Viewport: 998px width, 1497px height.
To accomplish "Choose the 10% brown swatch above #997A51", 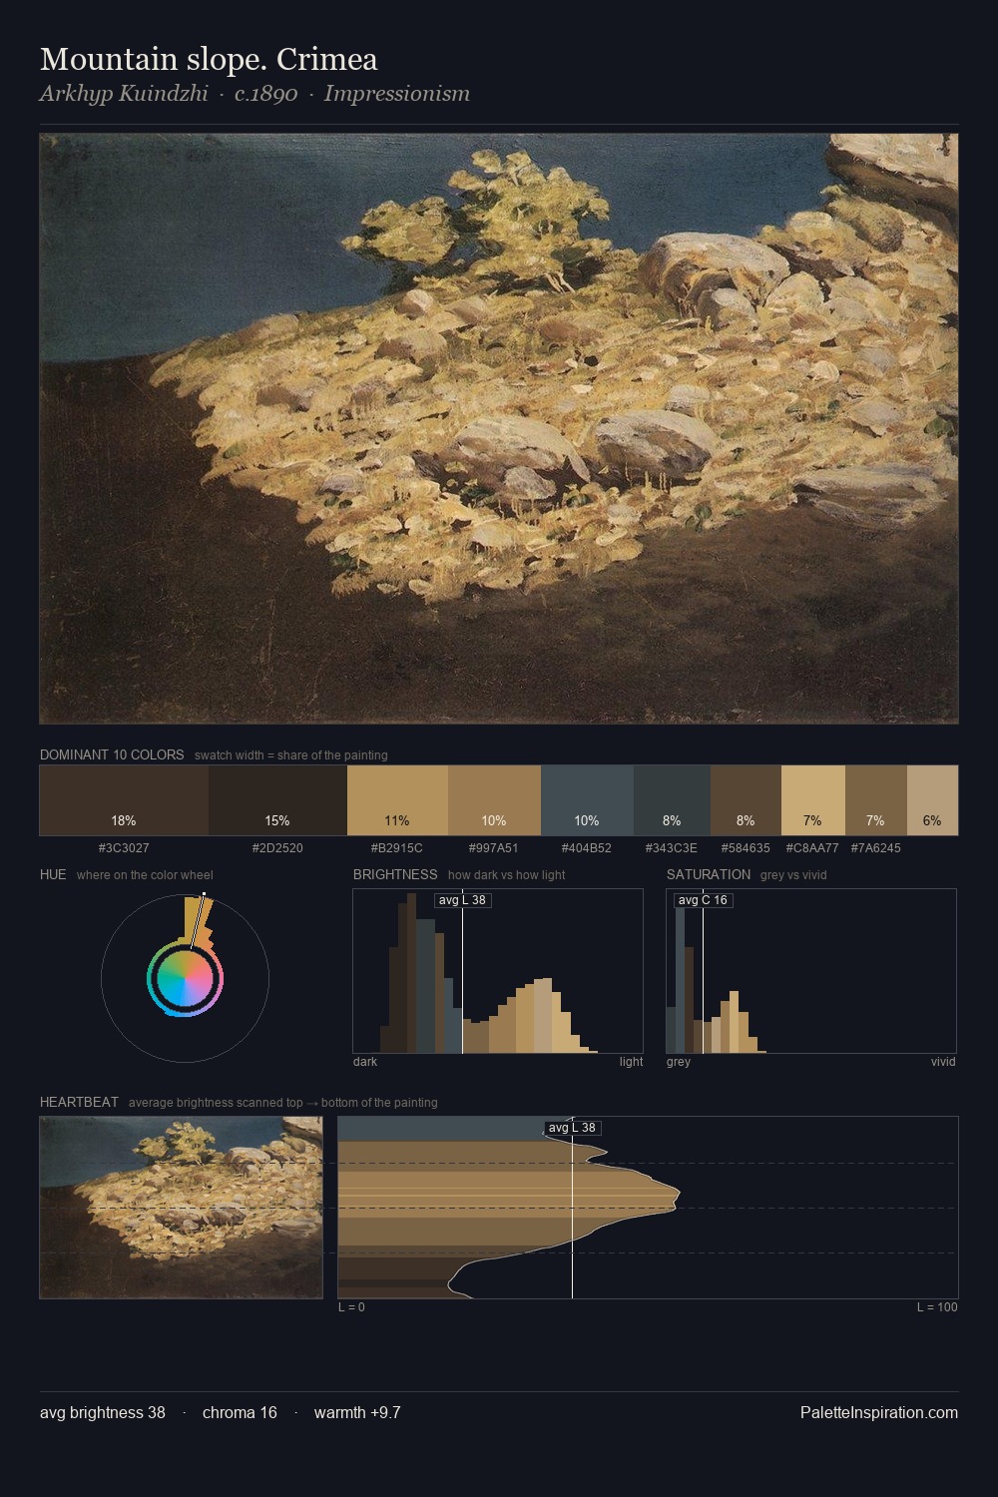I will [494, 800].
